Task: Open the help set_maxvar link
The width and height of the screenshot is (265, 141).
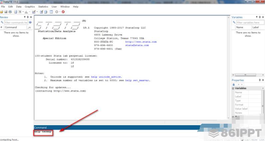Action: click(137, 80)
